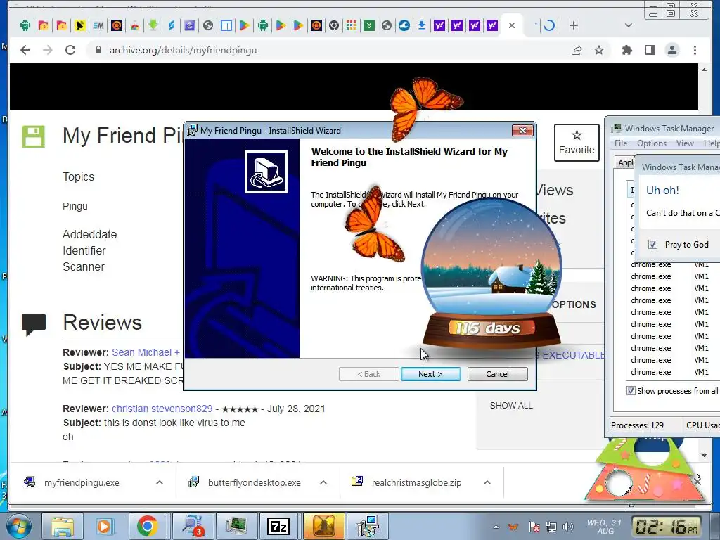The width and height of the screenshot is (720, 540).
Task: Go back using Chrome's back arrow
Action: pyautogui.click(x=25, y=50)
